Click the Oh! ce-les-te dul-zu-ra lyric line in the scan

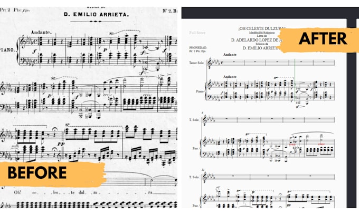pos(83,192)
